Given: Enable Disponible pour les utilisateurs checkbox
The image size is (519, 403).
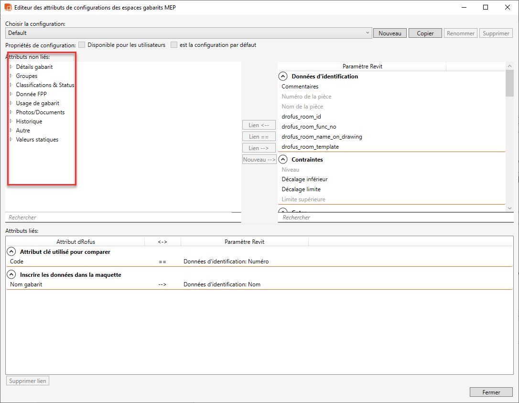Looking at the screenshot, I should [82, 45].
